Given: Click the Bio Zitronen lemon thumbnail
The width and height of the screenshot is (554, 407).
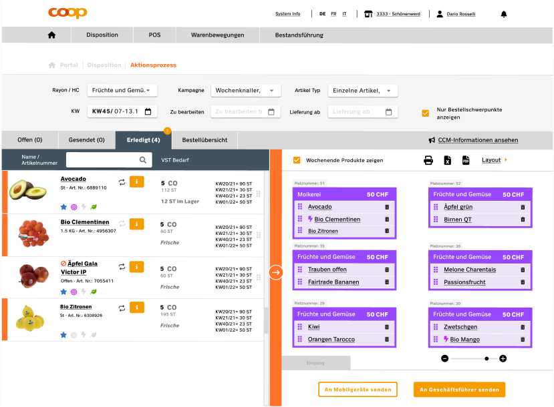Looking at the screenshot, I should click(x=30, y=319).
